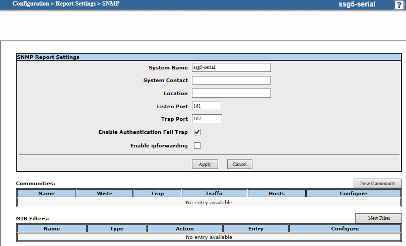Disable the Authentication Fail Trap checkbox
Image resolution: width=406 pixels, height=246 pixels.
(x=197, y=132)
